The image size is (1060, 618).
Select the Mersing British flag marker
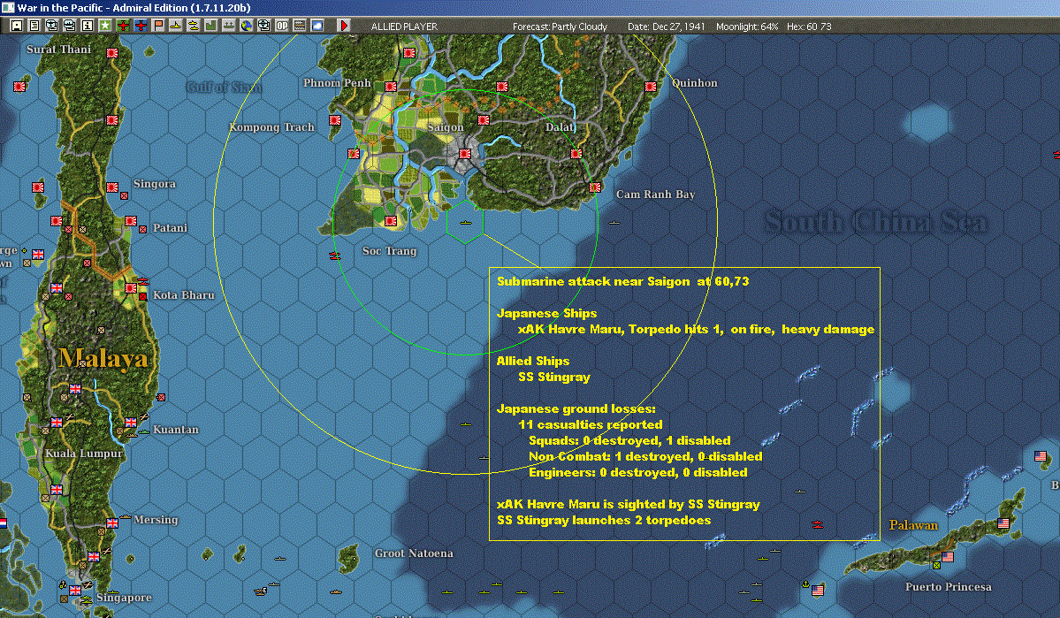112,523
